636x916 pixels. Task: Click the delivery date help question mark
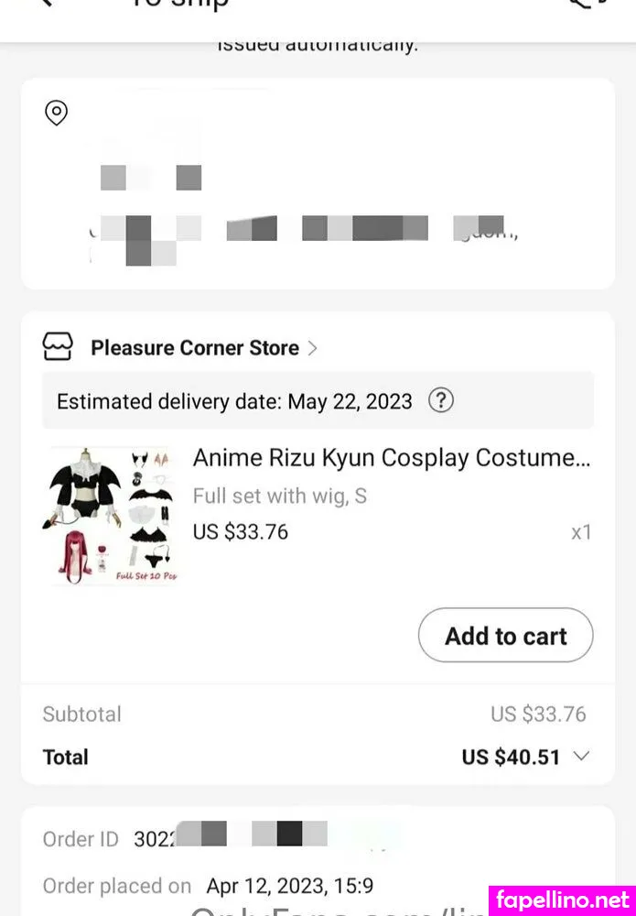coord(441,400)
